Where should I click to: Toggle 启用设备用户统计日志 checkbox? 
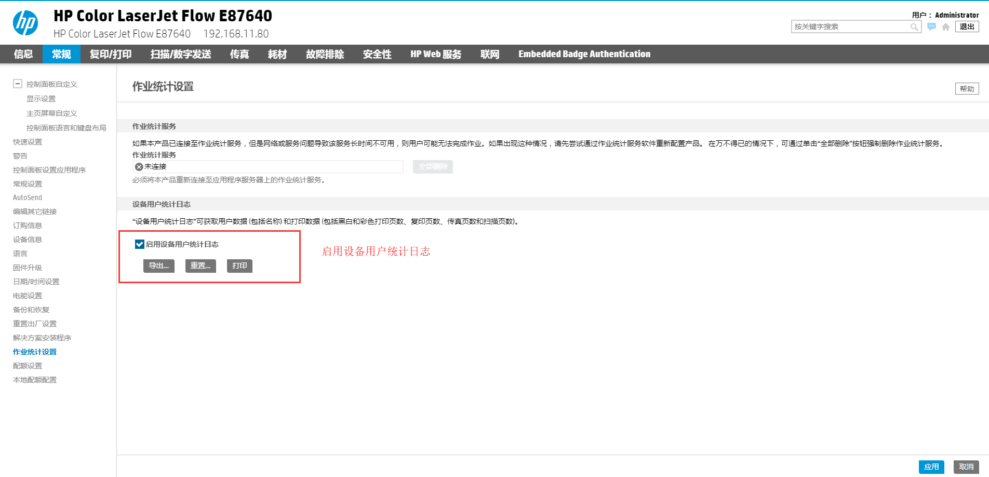click(139, 244)
